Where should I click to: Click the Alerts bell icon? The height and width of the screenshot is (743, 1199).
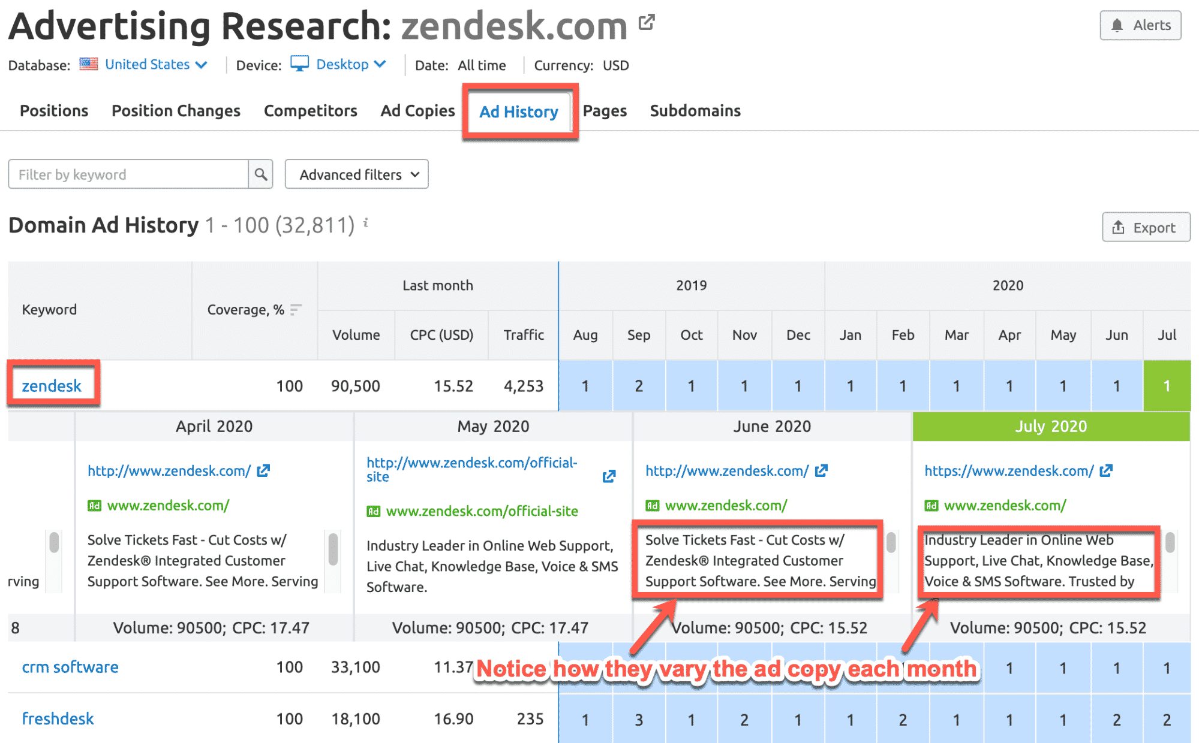pyautogui.click(x=1117, y=25)
